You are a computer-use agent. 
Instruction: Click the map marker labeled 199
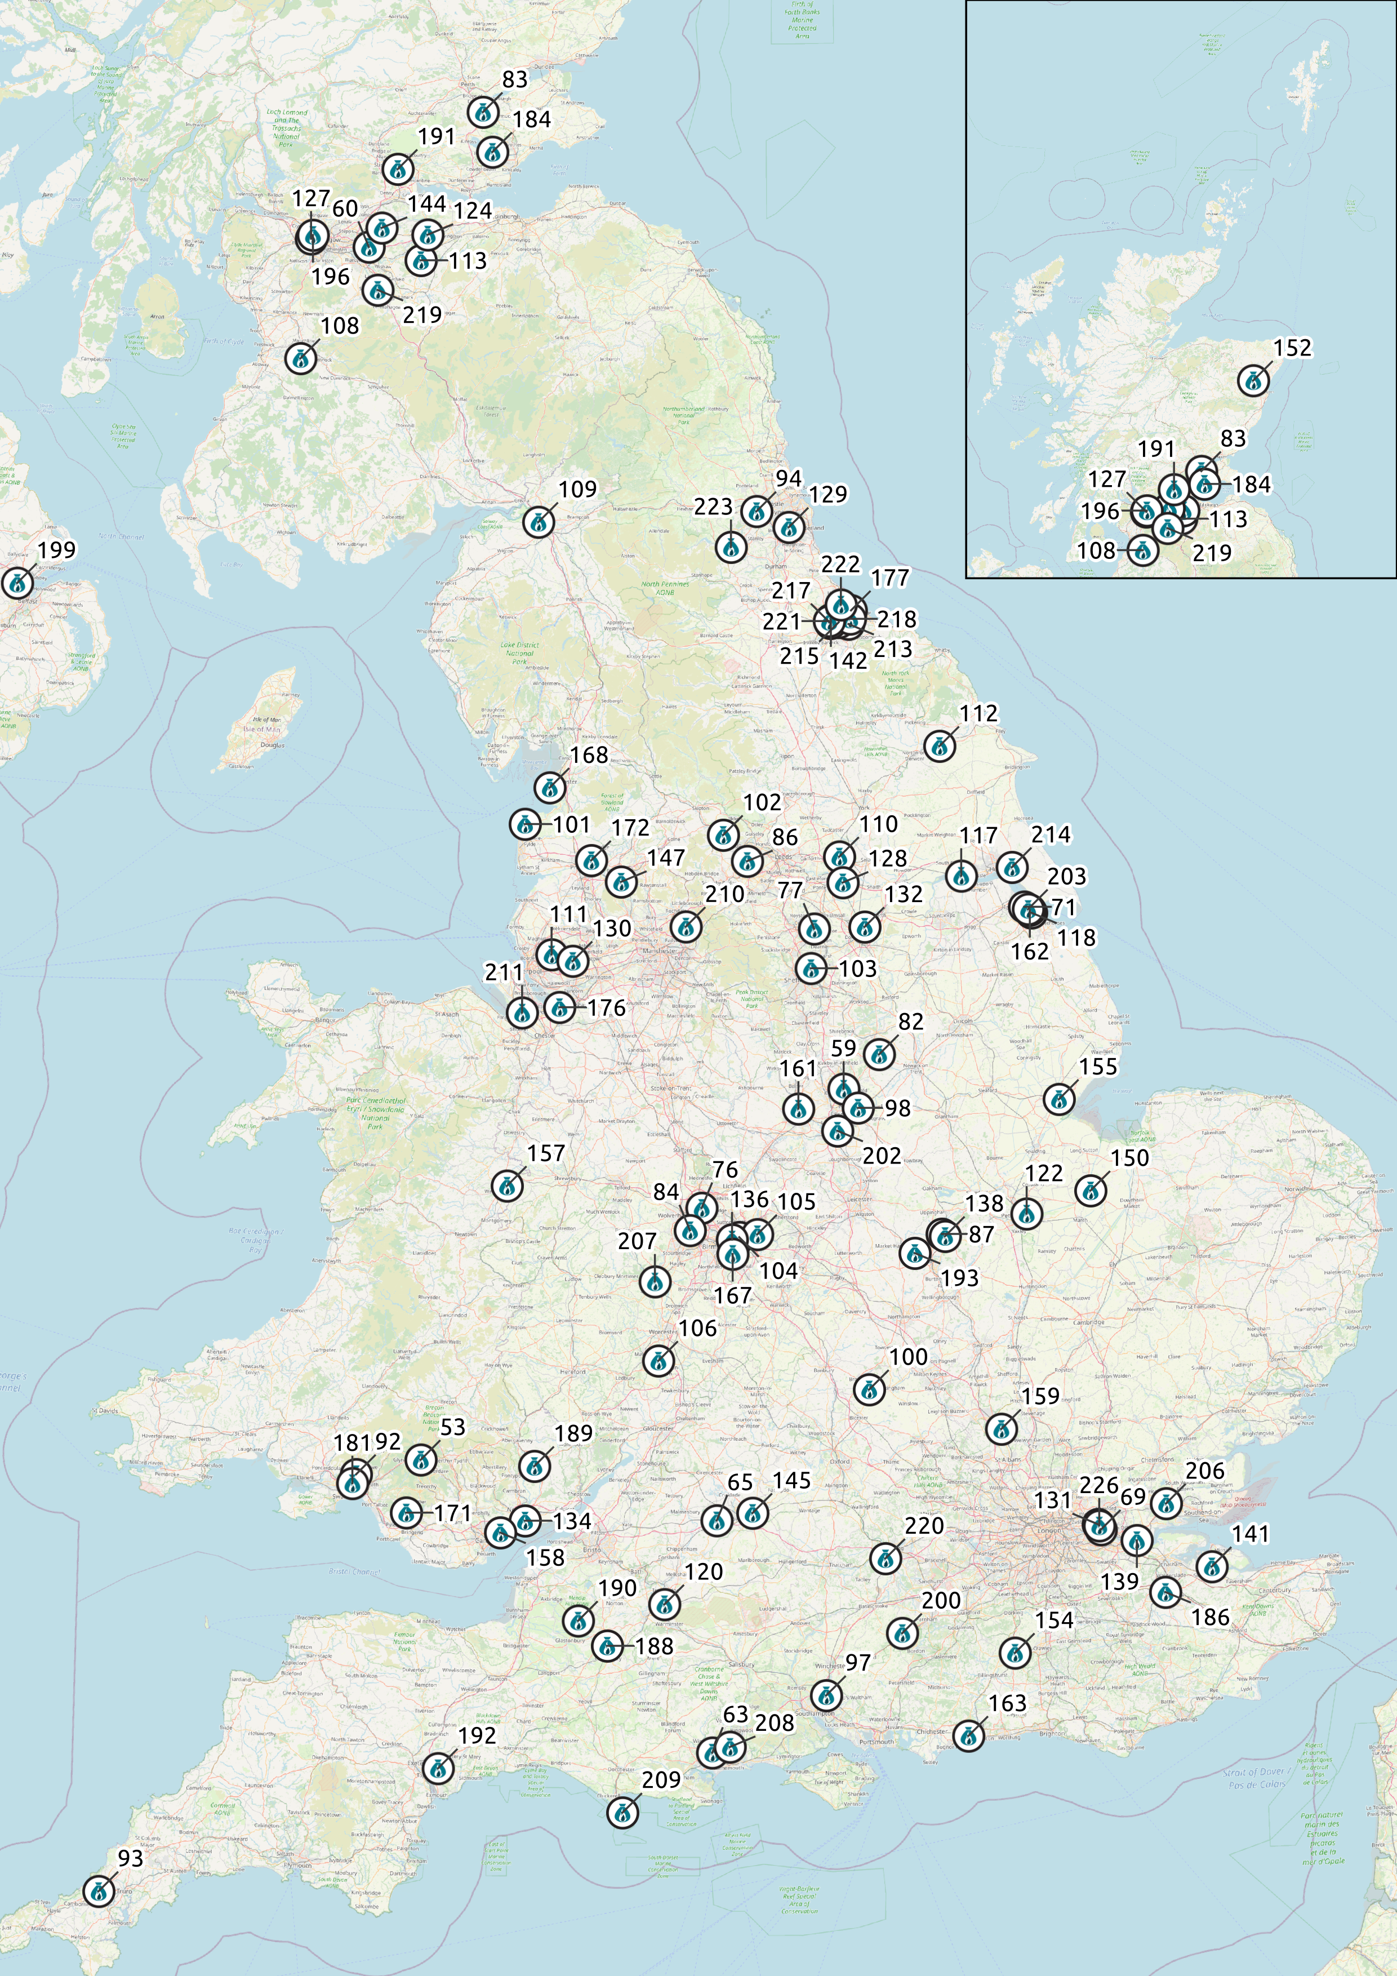17,583
